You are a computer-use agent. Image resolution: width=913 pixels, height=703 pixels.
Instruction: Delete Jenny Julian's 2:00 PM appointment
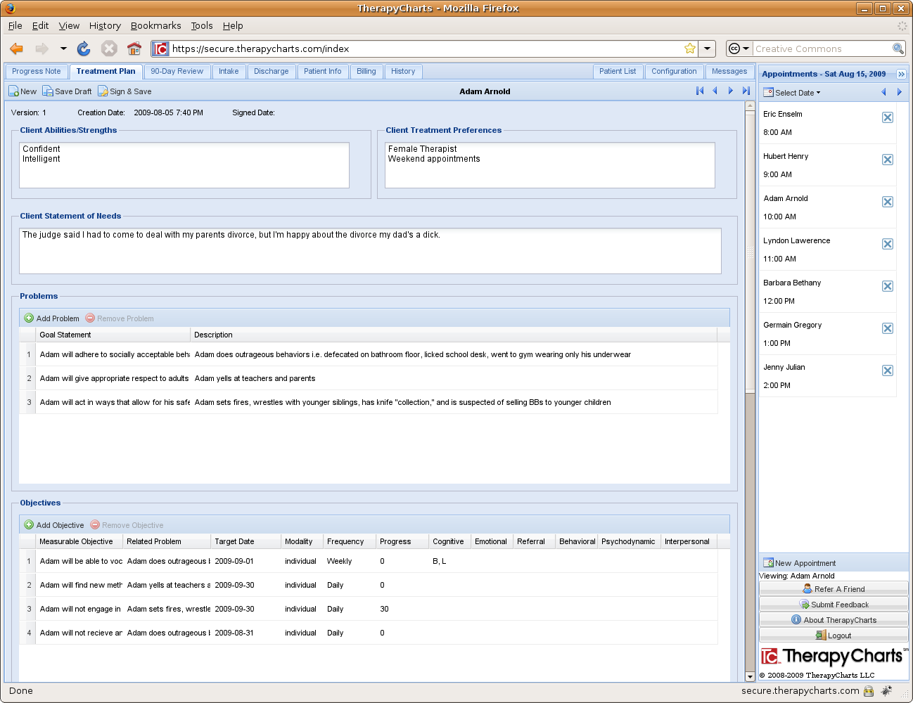click(888, 370)
